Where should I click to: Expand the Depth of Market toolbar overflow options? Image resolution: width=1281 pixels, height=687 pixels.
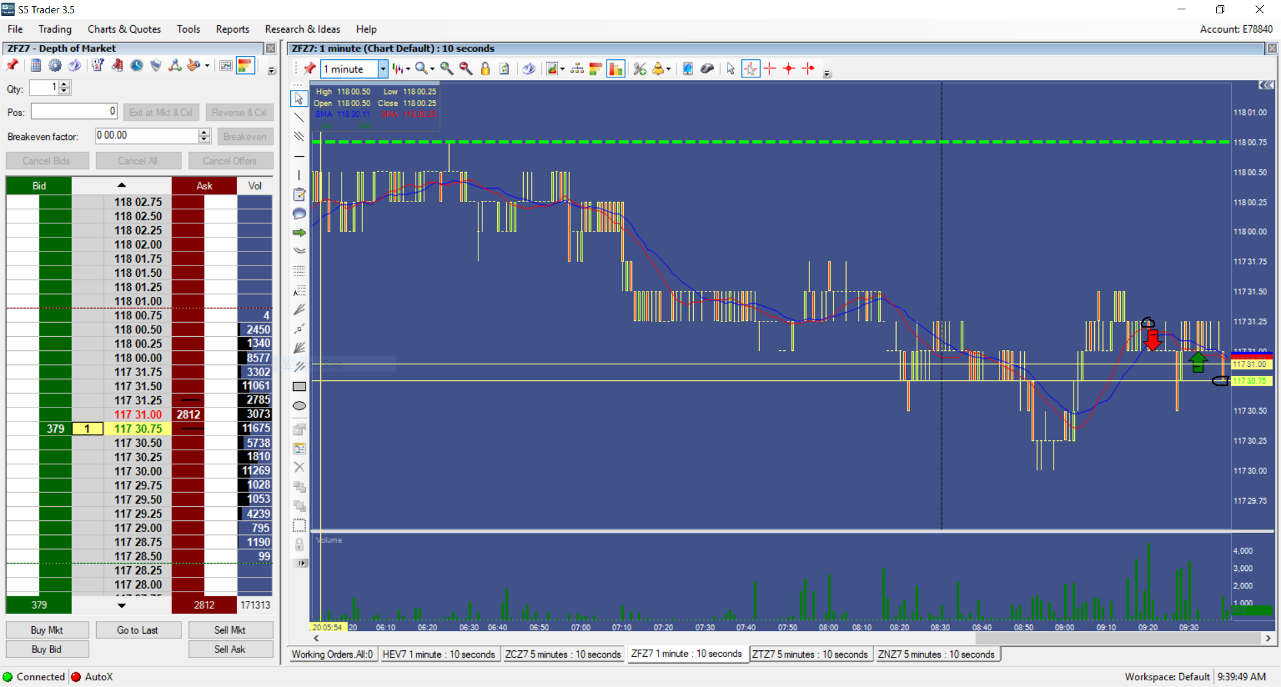point(272,71)
